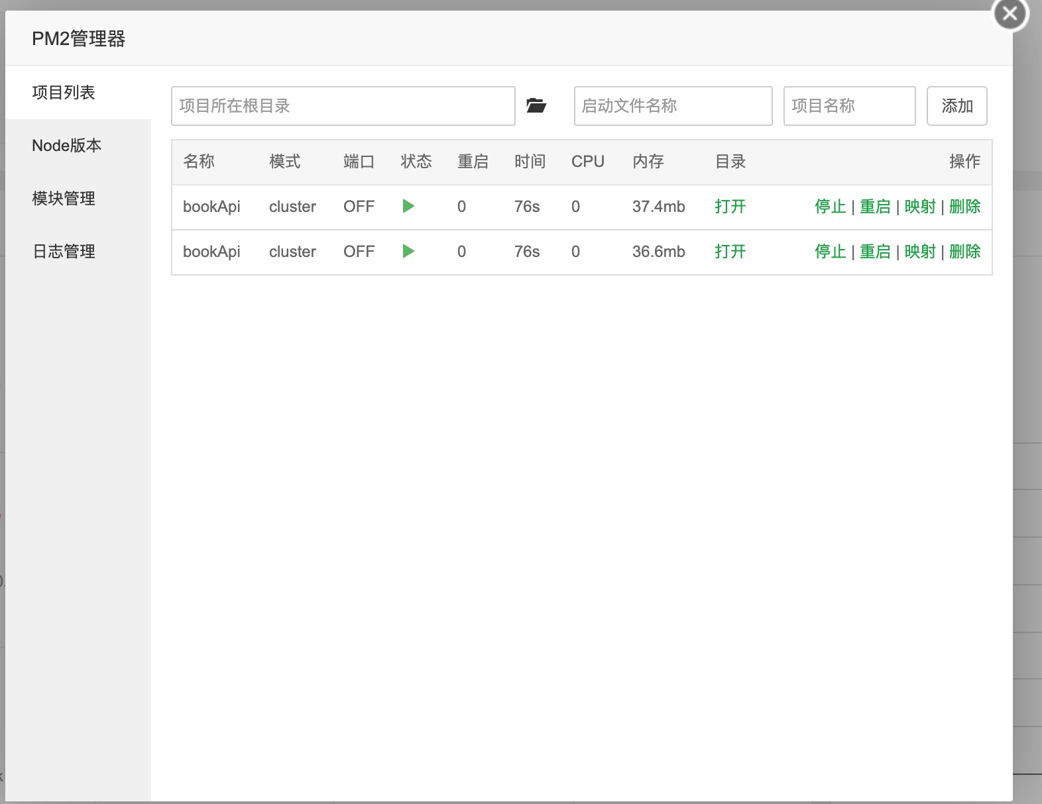Viewport: 1042px width, 804px height.
Task: Click 映射 for the first bookApi row
Action: coord(920,207)
